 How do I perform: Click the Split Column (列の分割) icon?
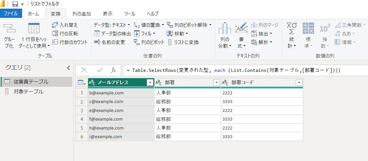[225, 28]
